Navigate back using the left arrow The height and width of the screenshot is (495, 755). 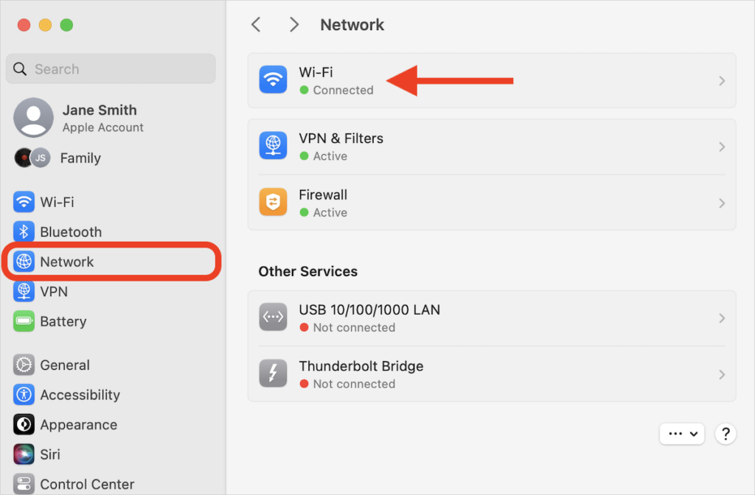tap(255, 24)
